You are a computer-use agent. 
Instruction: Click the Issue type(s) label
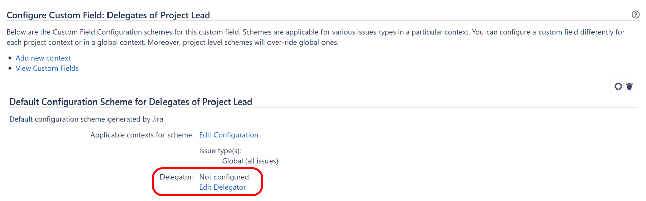coord(220,150)
